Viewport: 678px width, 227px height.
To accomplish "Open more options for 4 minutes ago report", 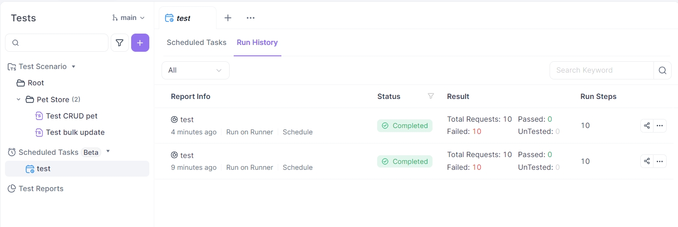I will (660, 126).
